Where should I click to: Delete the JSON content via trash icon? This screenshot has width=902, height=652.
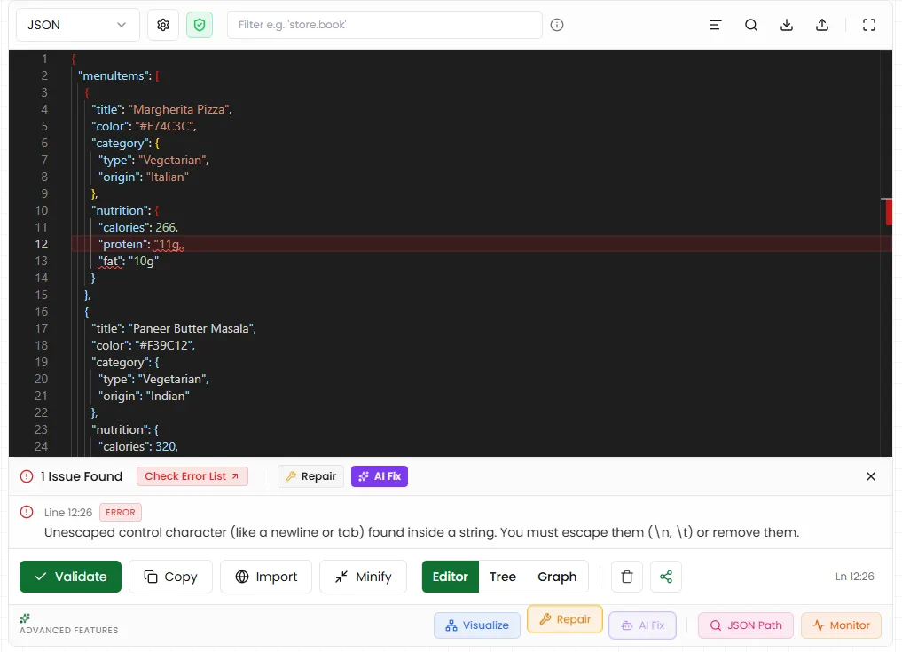pos(627,577)
